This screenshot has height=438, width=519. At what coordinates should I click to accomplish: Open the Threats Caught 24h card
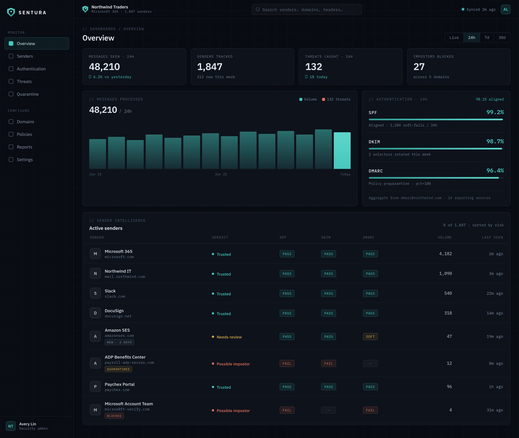point(351,67)
